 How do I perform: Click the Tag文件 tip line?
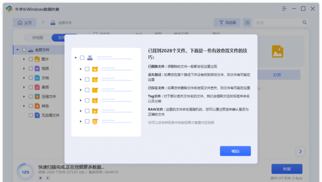pyautogui.click(x=199, y=98)
